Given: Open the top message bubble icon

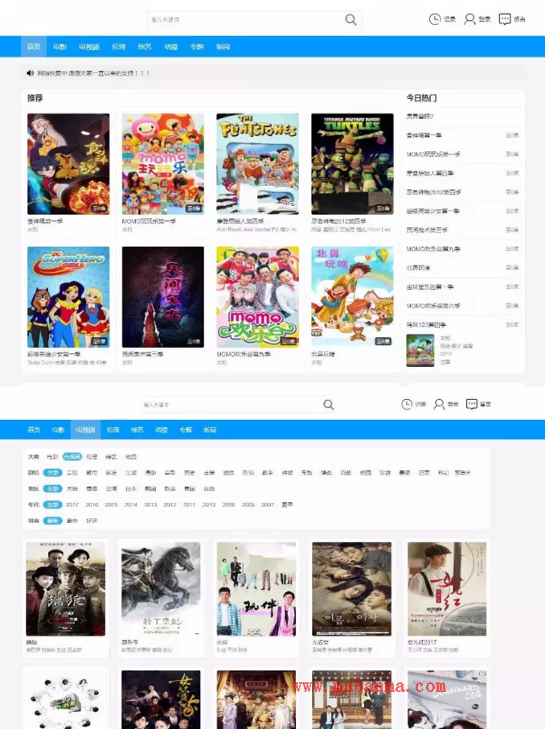Looking at the screenshot, I should pyautogui.click(x=505, y=19).
